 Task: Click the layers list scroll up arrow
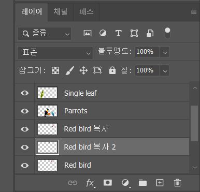coord(195,88)
